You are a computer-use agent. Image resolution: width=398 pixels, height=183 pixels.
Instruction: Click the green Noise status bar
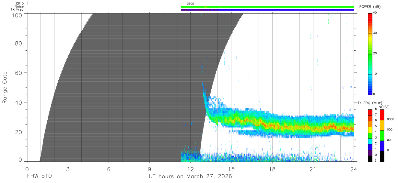click(x=267, y=6)
